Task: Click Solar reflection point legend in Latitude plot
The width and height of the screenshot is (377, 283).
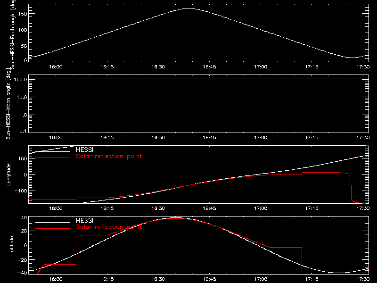Action: (109, 227)
